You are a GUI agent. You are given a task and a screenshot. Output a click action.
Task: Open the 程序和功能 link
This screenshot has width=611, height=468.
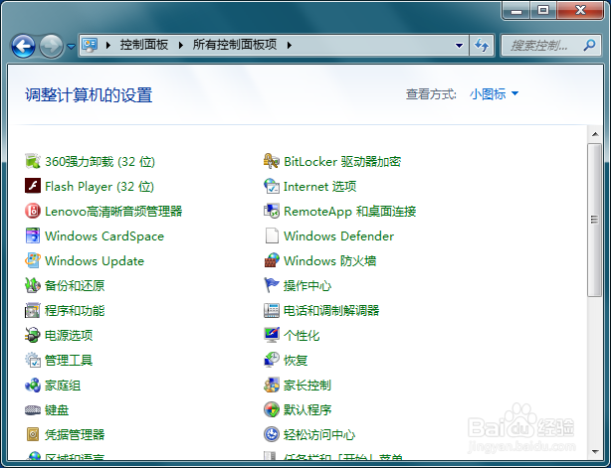75,311
